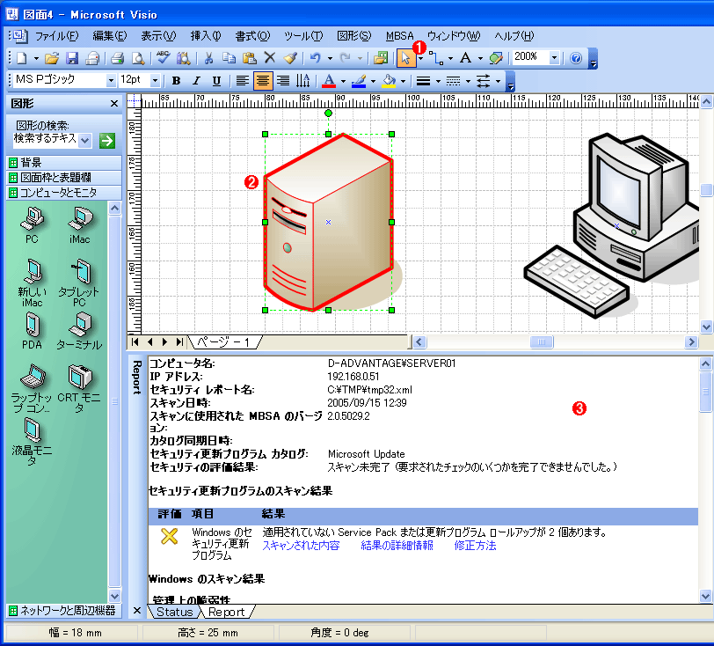Toggle Bold formatting
The height and width of the screenshot is (646, 714).
176,81
